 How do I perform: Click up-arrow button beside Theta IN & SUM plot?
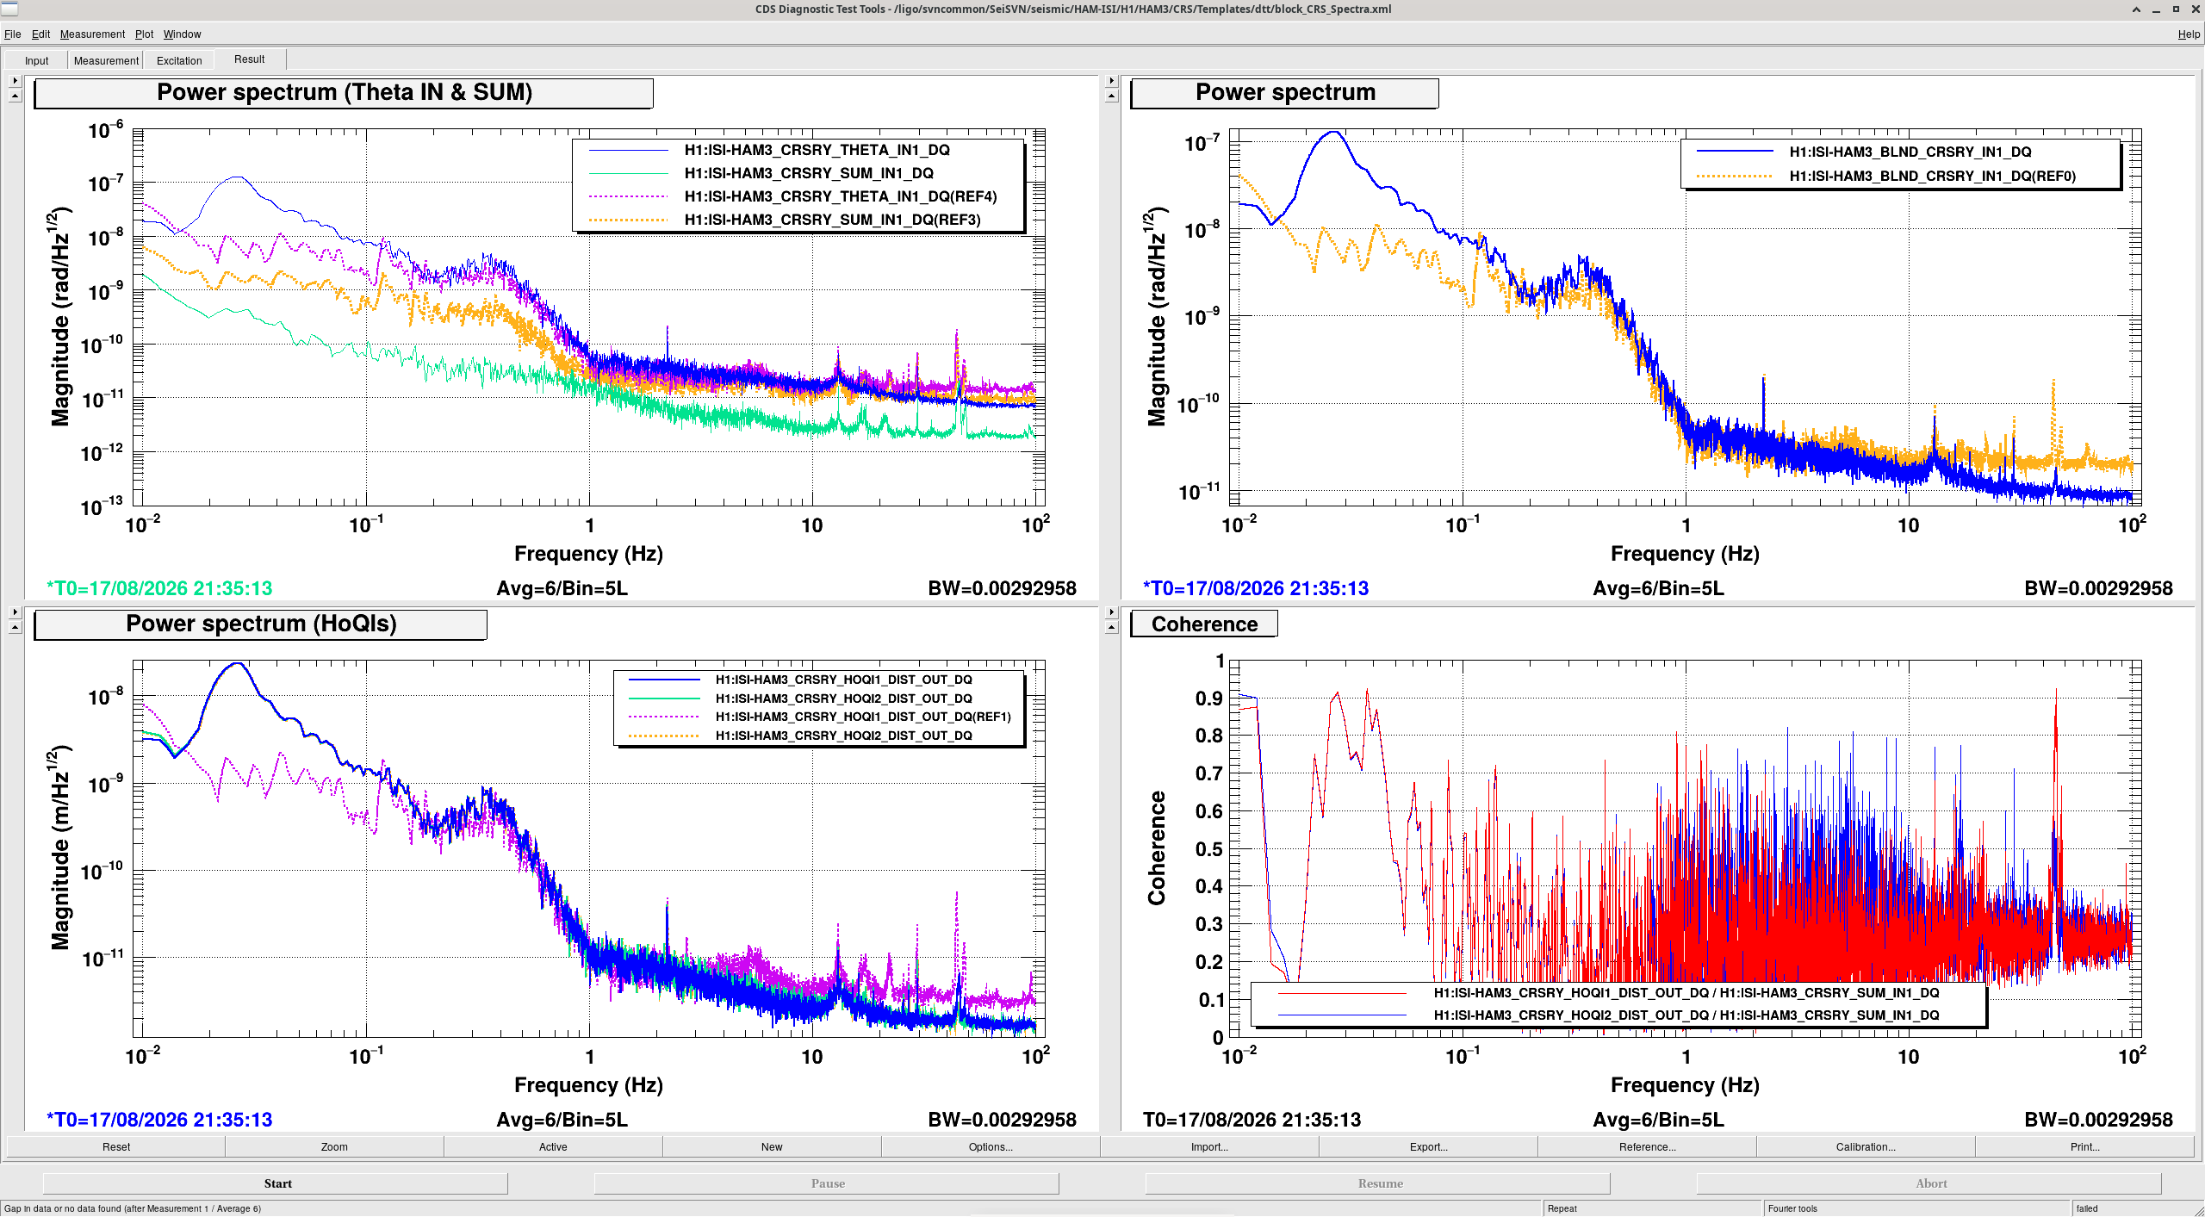(15, 96)
